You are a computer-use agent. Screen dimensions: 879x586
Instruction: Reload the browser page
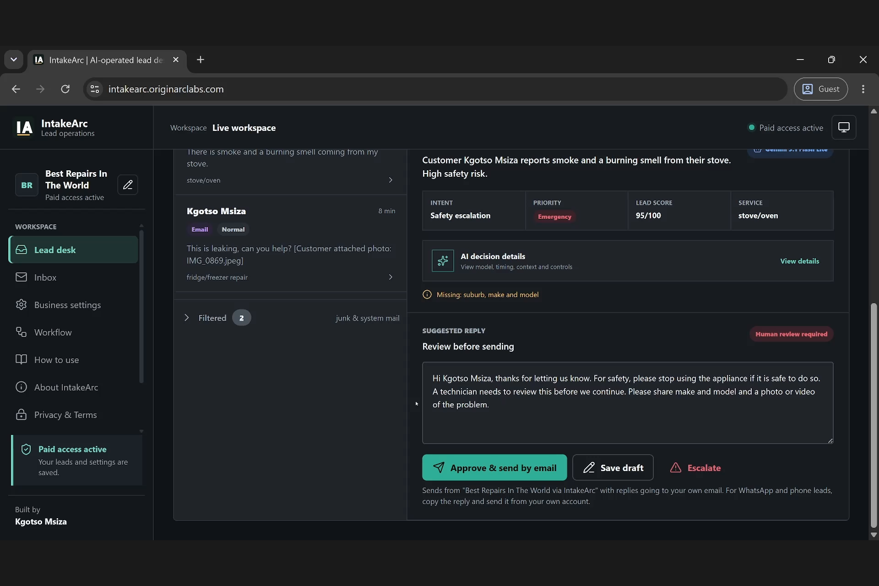click(65, 89)
